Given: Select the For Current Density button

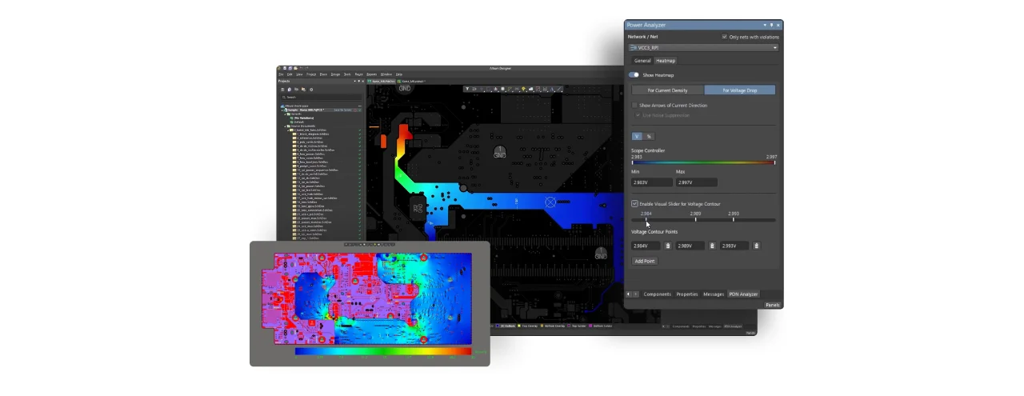Looking at the screenshot, I should coord(667,90).
